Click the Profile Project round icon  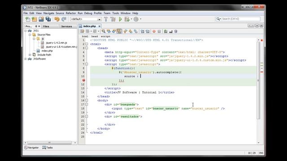pyautogui.click(x=136, y=19)
